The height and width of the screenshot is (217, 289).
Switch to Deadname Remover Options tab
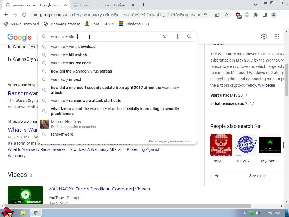pos(103,5)
